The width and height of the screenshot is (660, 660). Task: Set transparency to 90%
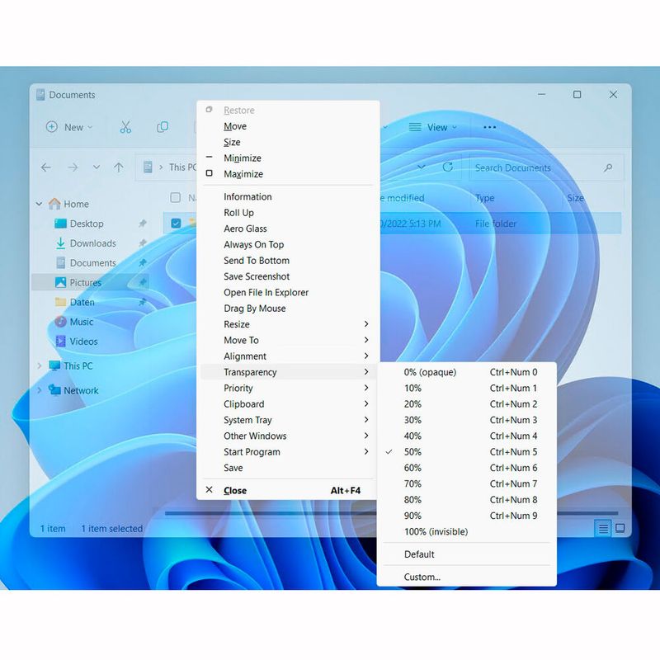pos(467,516)
